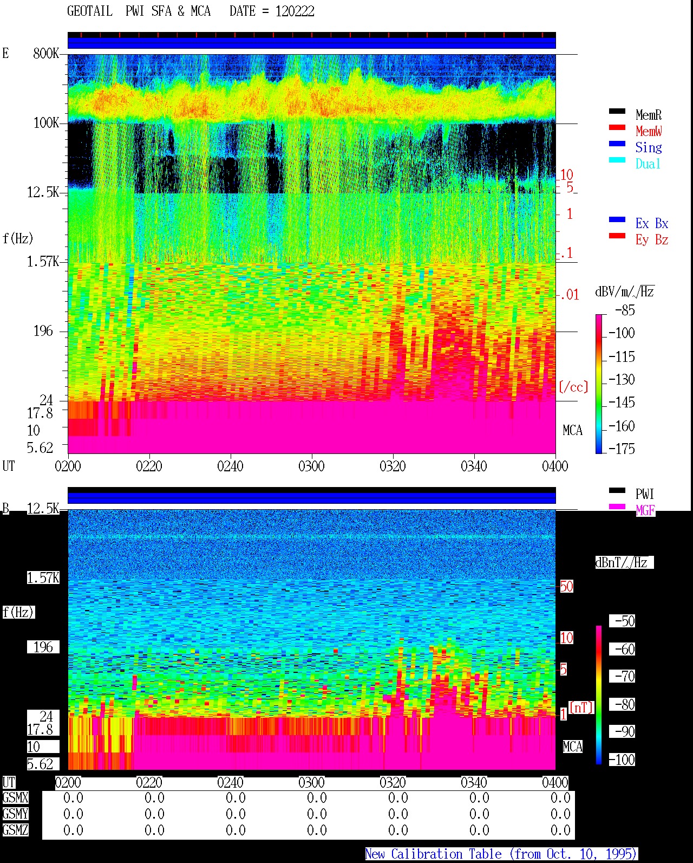Click the 0240 time tick under the B panel
The width and height of the screenshot is (693, 863).
(230, 782)
